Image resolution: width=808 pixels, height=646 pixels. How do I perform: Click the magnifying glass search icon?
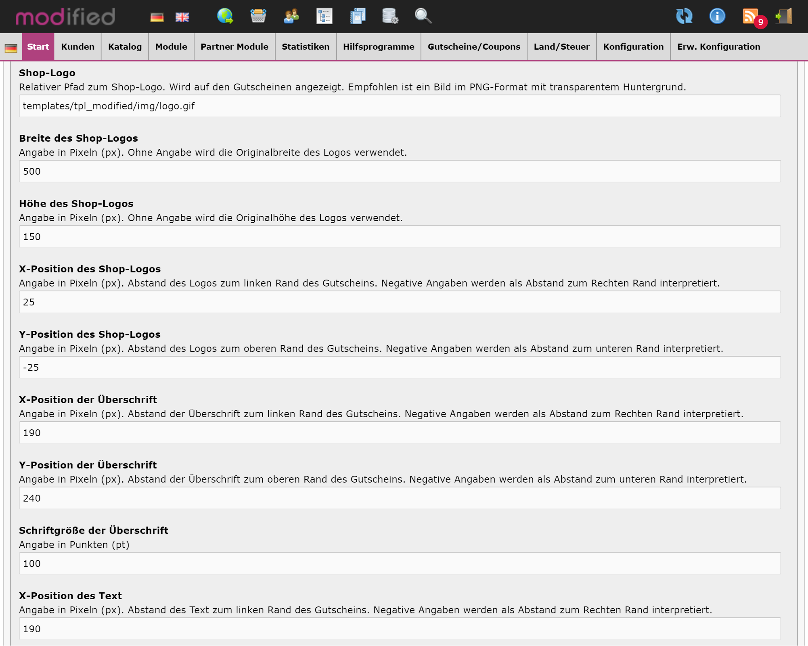point(423,17)
